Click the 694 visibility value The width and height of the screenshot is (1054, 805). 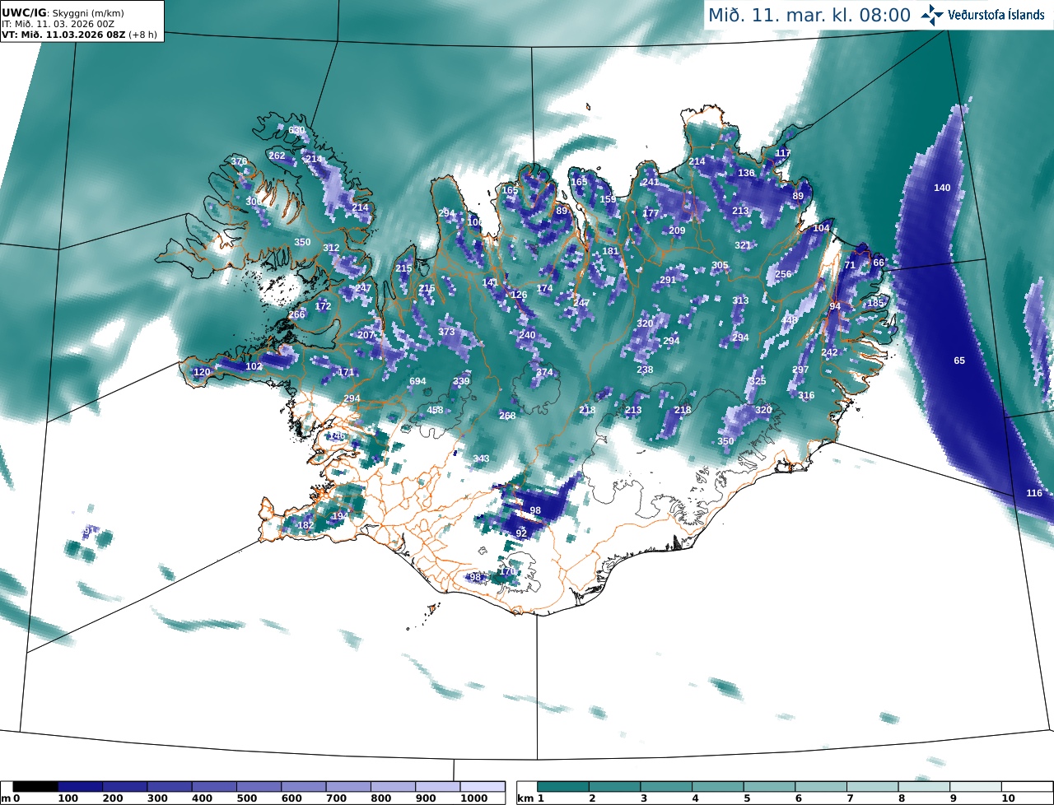click(x=418, y=381)
